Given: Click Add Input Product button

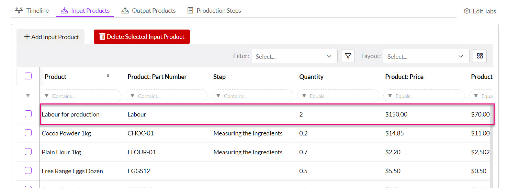Looking at the screenshot, I should pos(51,37).
